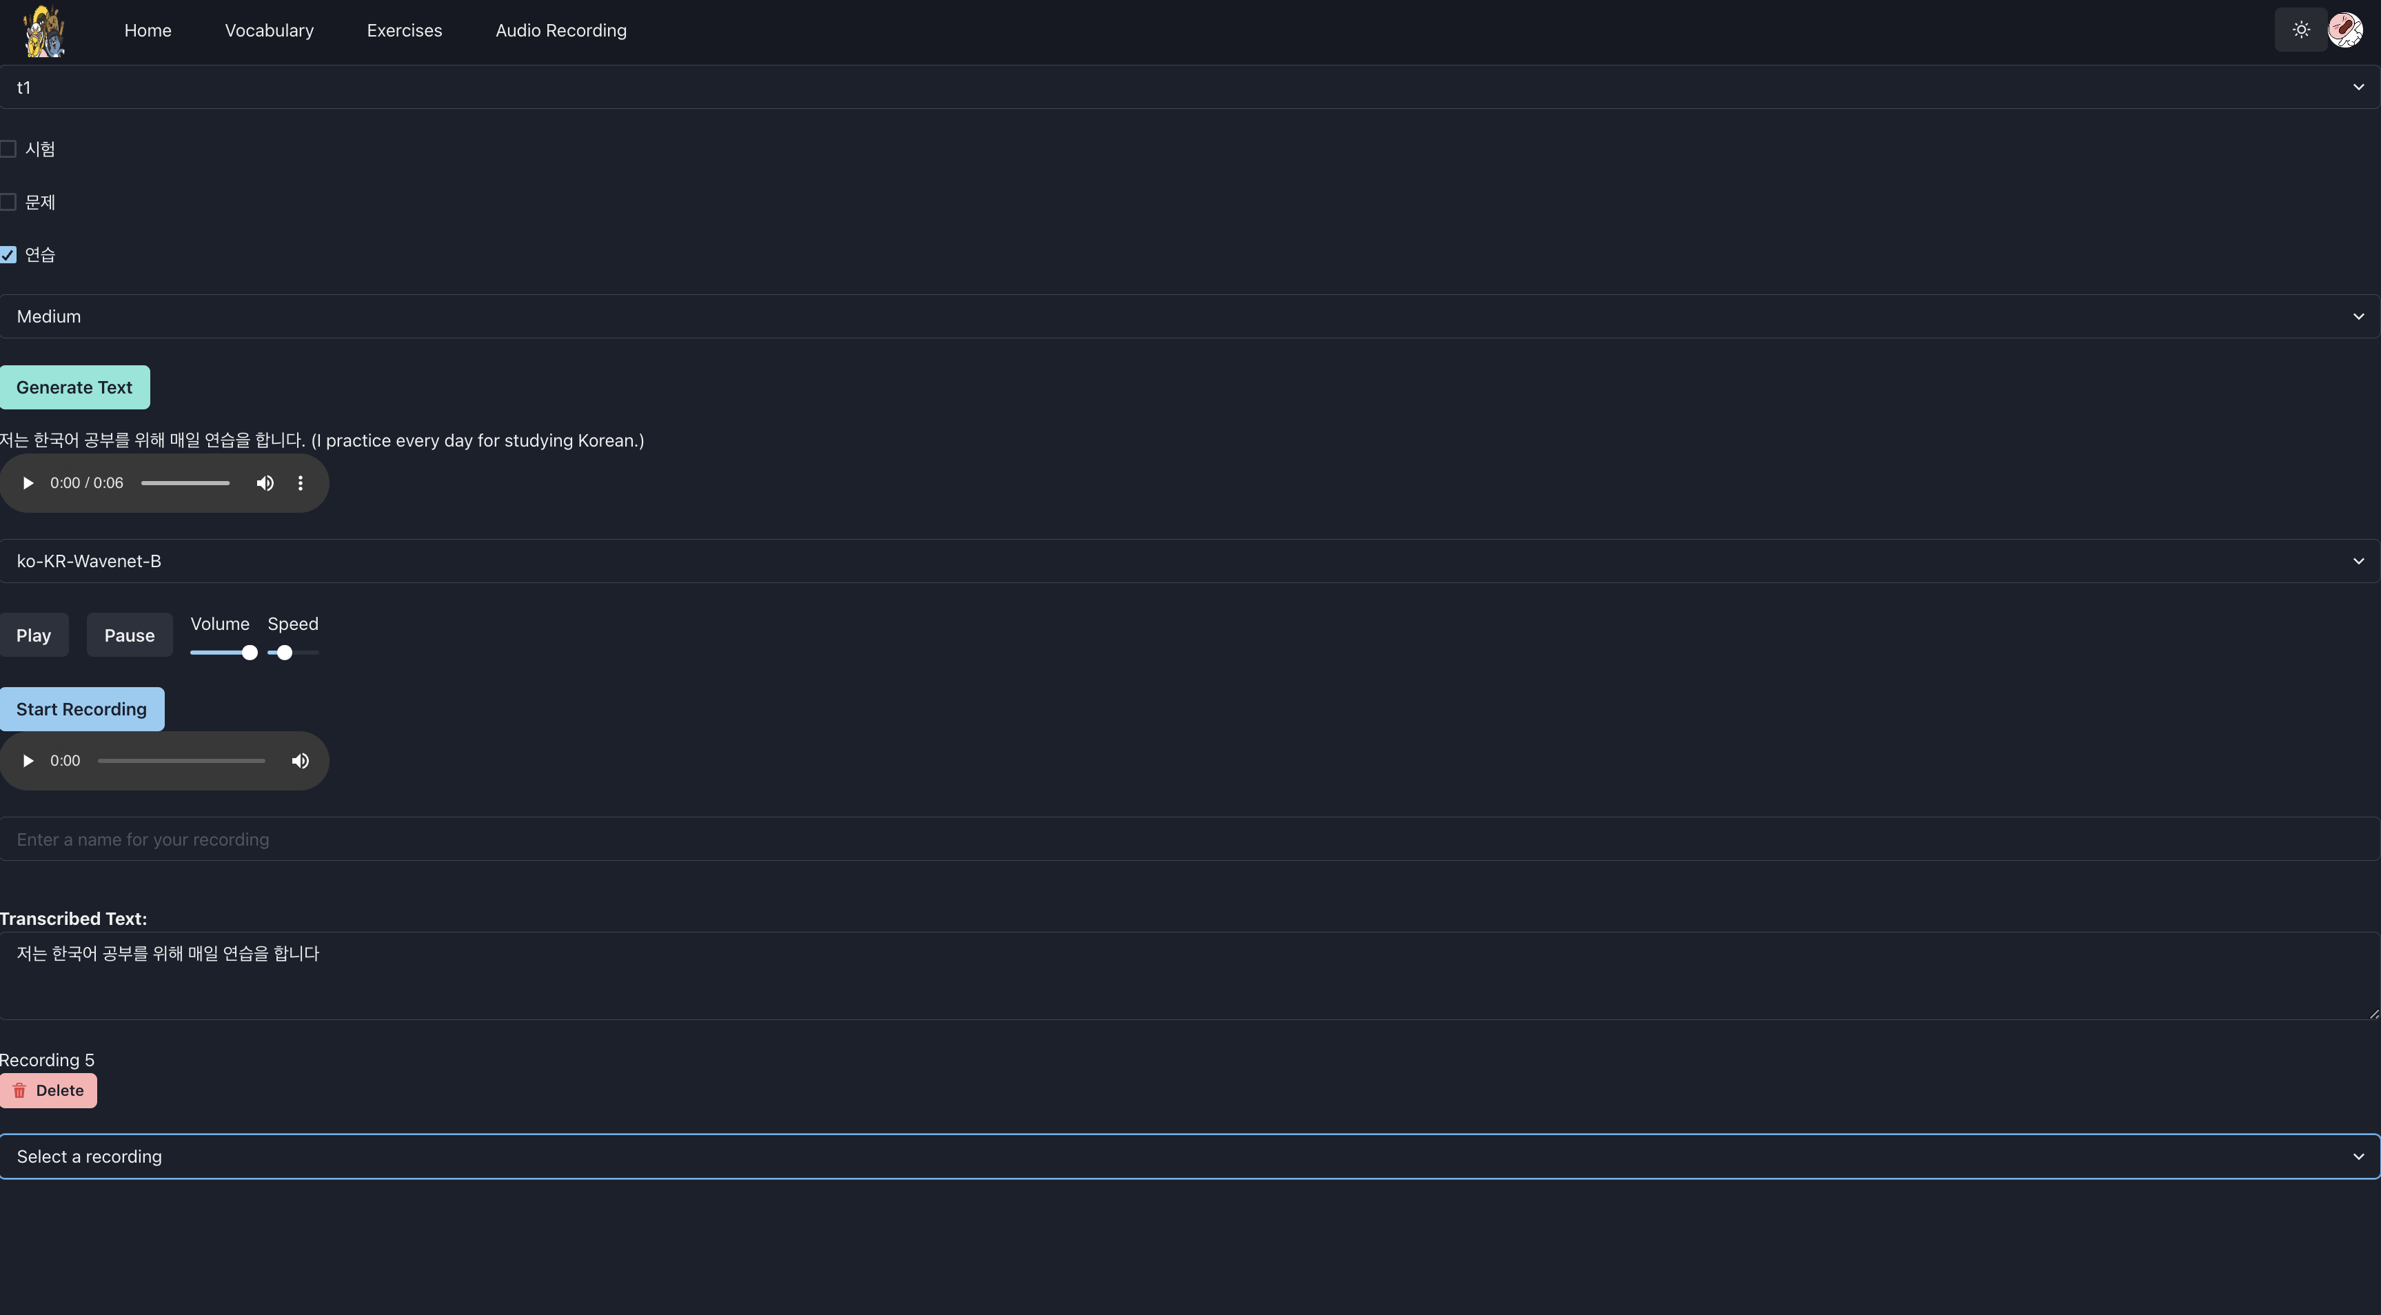Mute the recording audio player

click(x=301, y=761)
